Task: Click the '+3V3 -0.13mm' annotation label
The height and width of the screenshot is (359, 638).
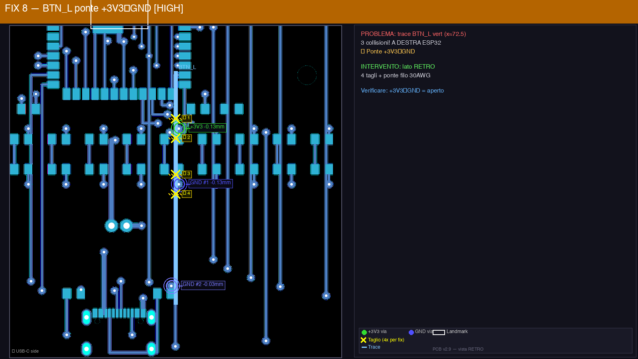Action: point(207,127)
